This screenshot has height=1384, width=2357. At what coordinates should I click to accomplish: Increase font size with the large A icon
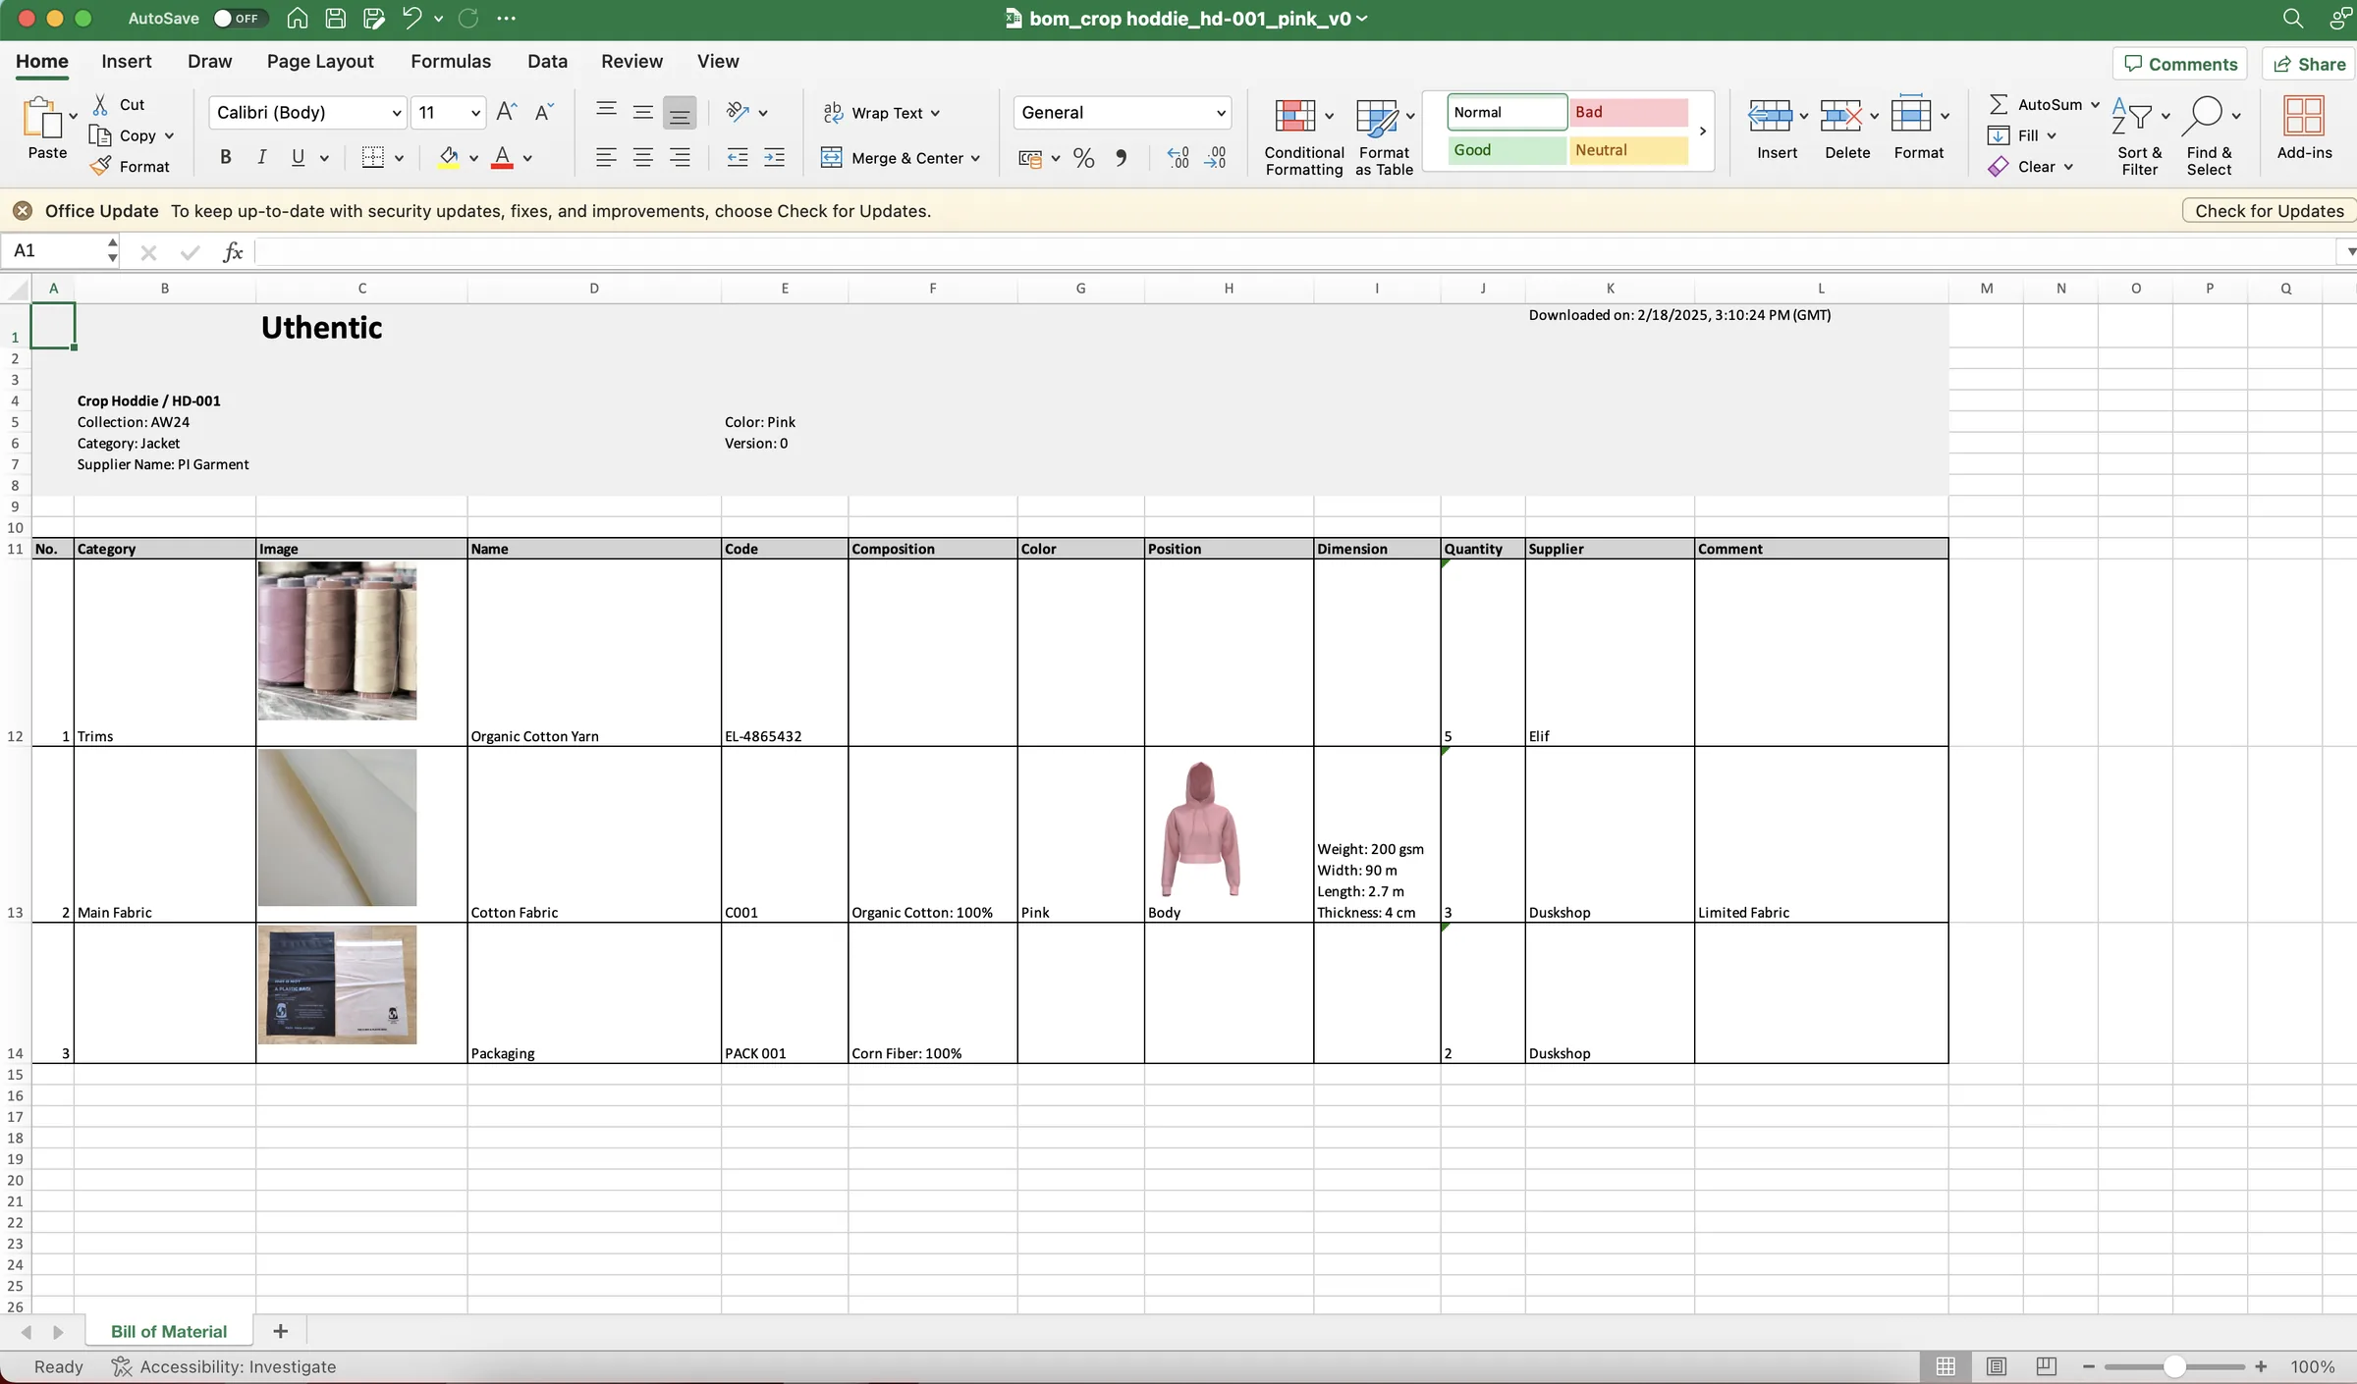tap(507, 112)
